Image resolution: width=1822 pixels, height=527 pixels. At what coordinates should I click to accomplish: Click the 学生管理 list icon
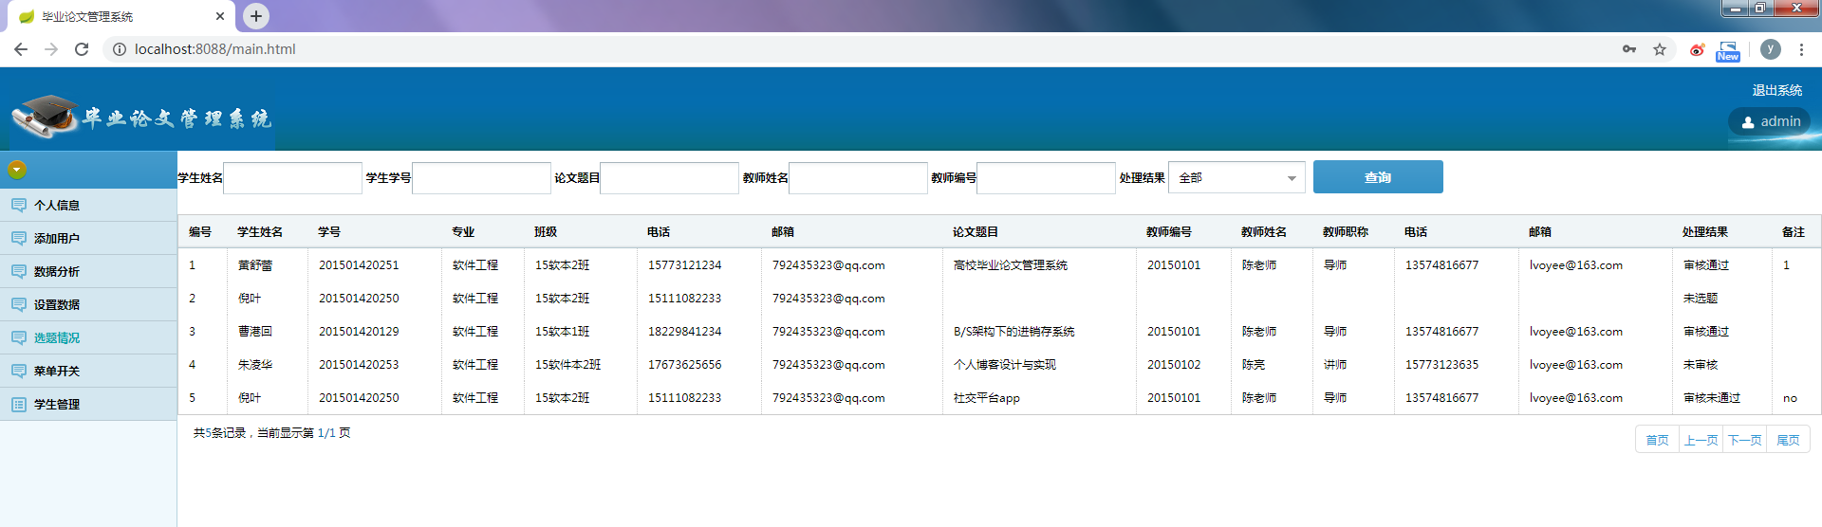(x=18, y=404)
